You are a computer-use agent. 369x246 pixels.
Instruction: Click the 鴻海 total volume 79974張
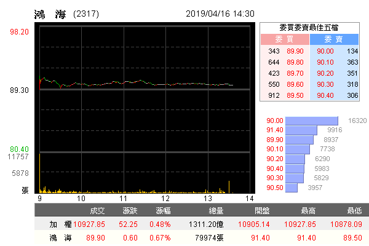point(209,238)
